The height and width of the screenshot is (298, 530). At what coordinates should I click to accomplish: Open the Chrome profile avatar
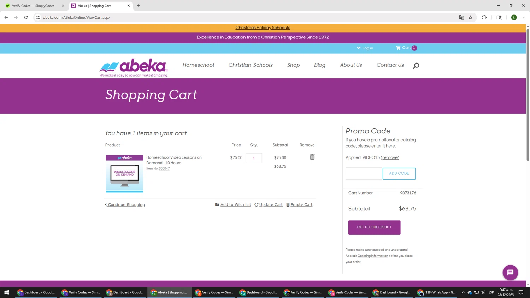pyautogui.click(x=514, y=17)
